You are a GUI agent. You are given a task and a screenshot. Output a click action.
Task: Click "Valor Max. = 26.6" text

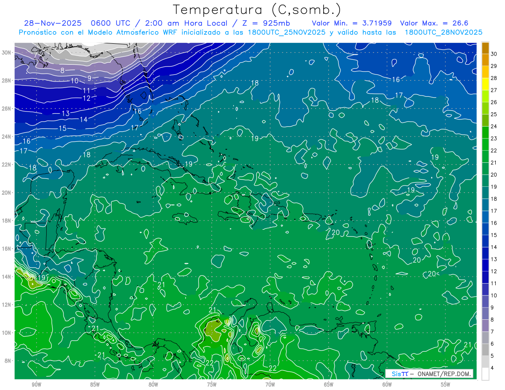click(x=434, y=23)
